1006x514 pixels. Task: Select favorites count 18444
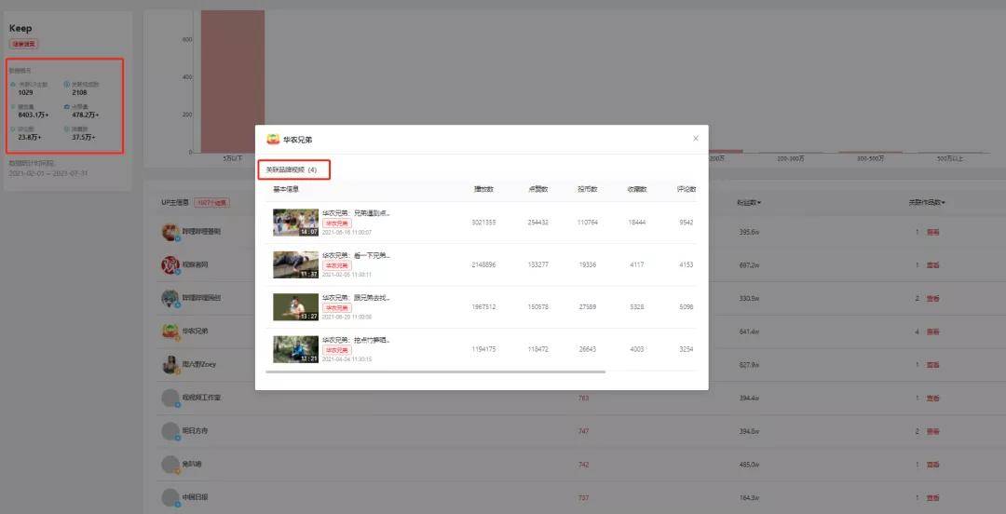[637, 222]
